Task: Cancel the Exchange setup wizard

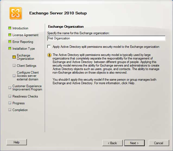Action: (158, 143)
